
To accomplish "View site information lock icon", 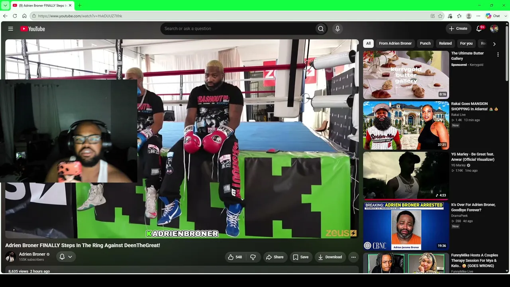I will [x=34, y=16].
